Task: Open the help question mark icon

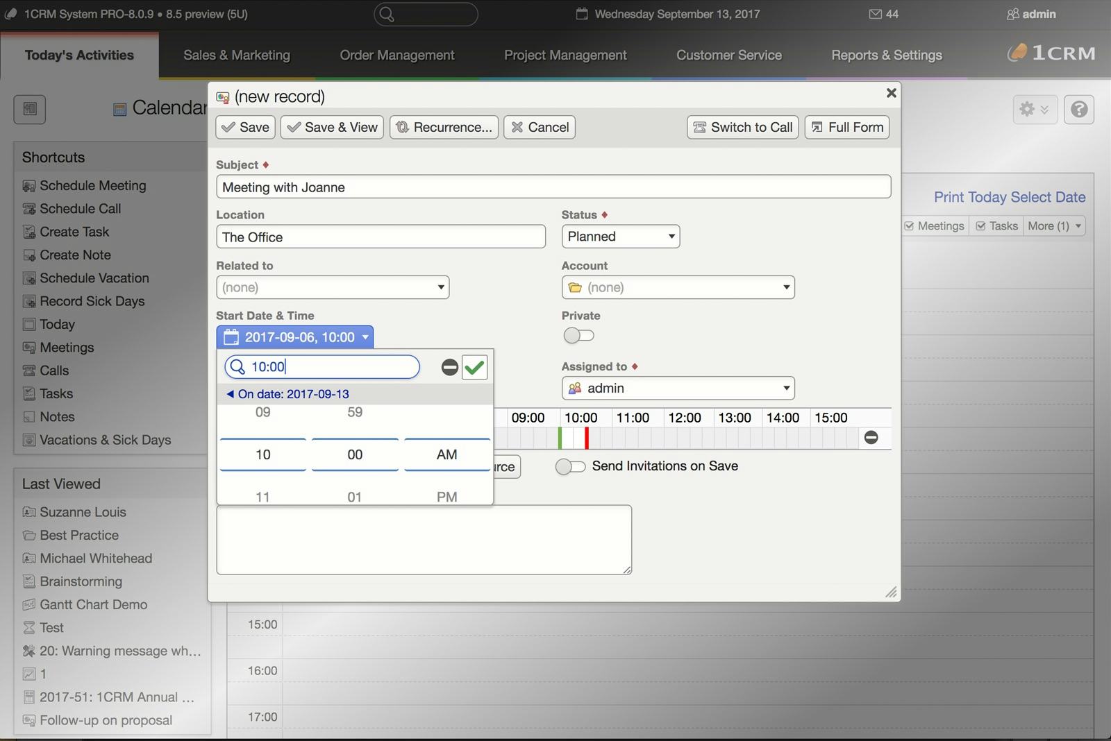Action: (x=1079, y=109)
